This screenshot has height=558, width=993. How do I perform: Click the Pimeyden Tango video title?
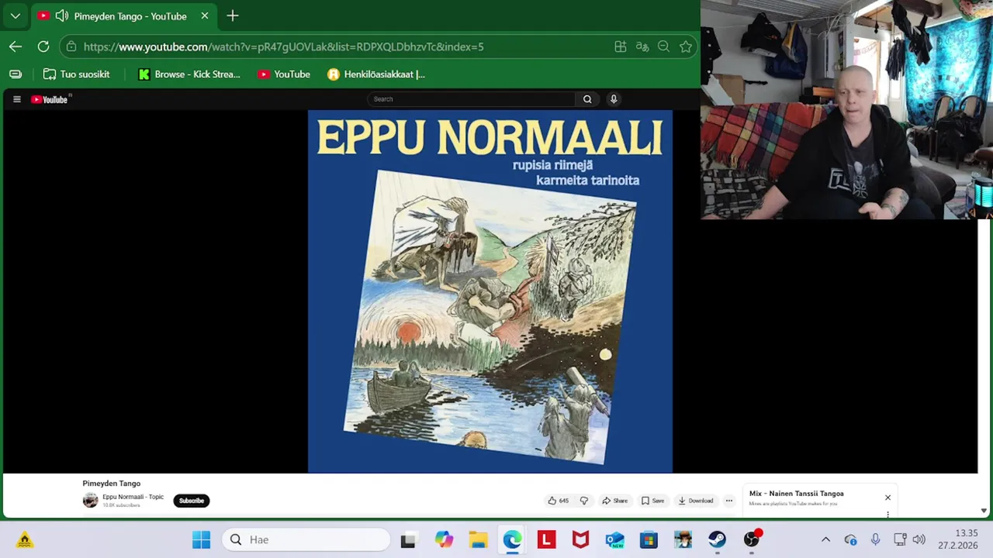click(112, 484)
